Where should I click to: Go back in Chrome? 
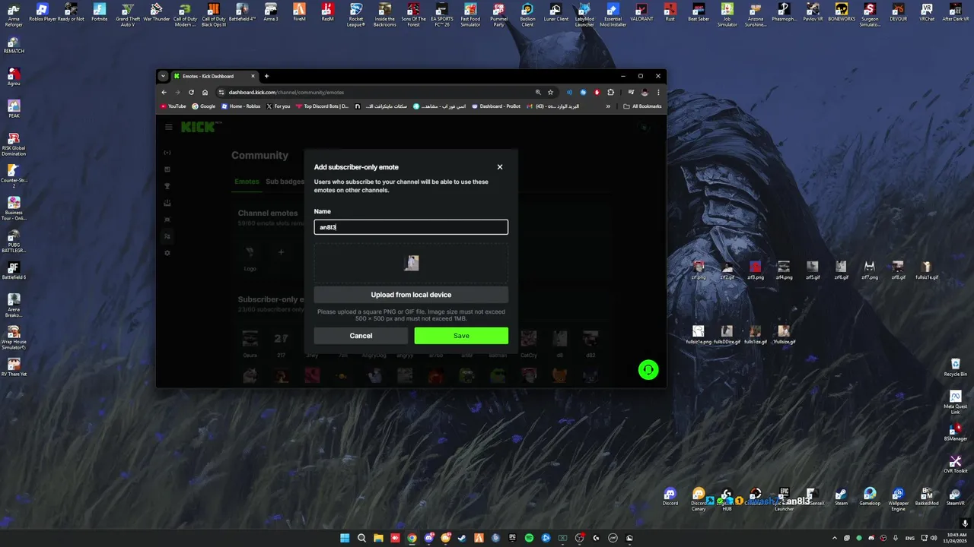[x=163, y=92]
